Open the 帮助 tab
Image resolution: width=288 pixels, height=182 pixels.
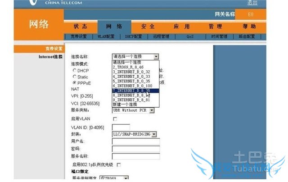coord(249,27)
